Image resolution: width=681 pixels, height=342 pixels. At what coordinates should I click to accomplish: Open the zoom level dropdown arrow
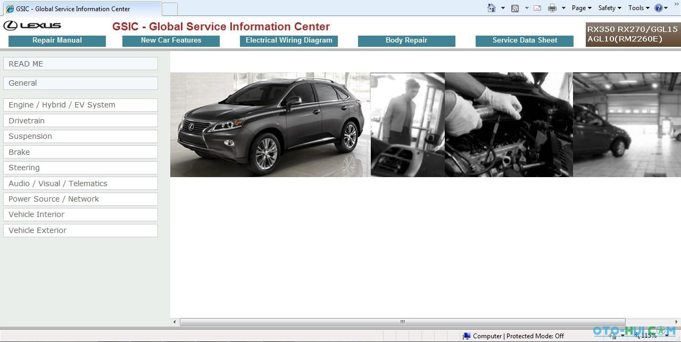(667, 336)
